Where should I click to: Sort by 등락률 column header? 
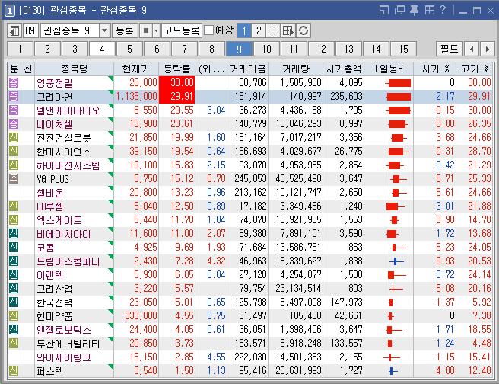(177, 69)
